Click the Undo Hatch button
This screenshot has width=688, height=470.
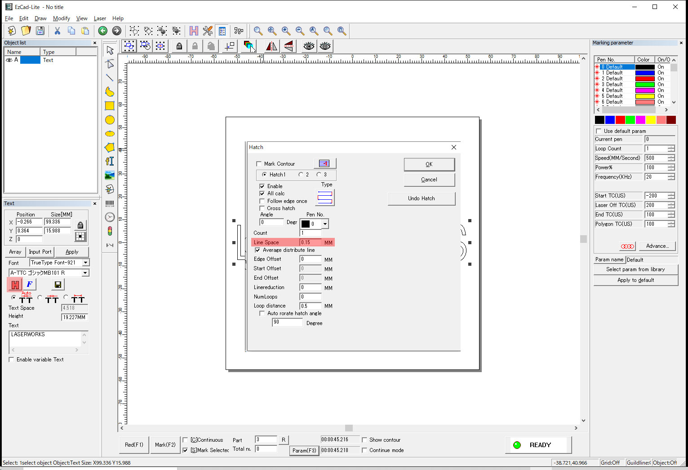point(421,198)
